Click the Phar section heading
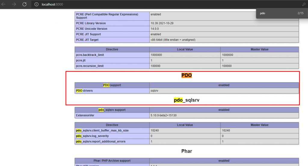This screenshot has width=308, height=166. click(186, 151)
